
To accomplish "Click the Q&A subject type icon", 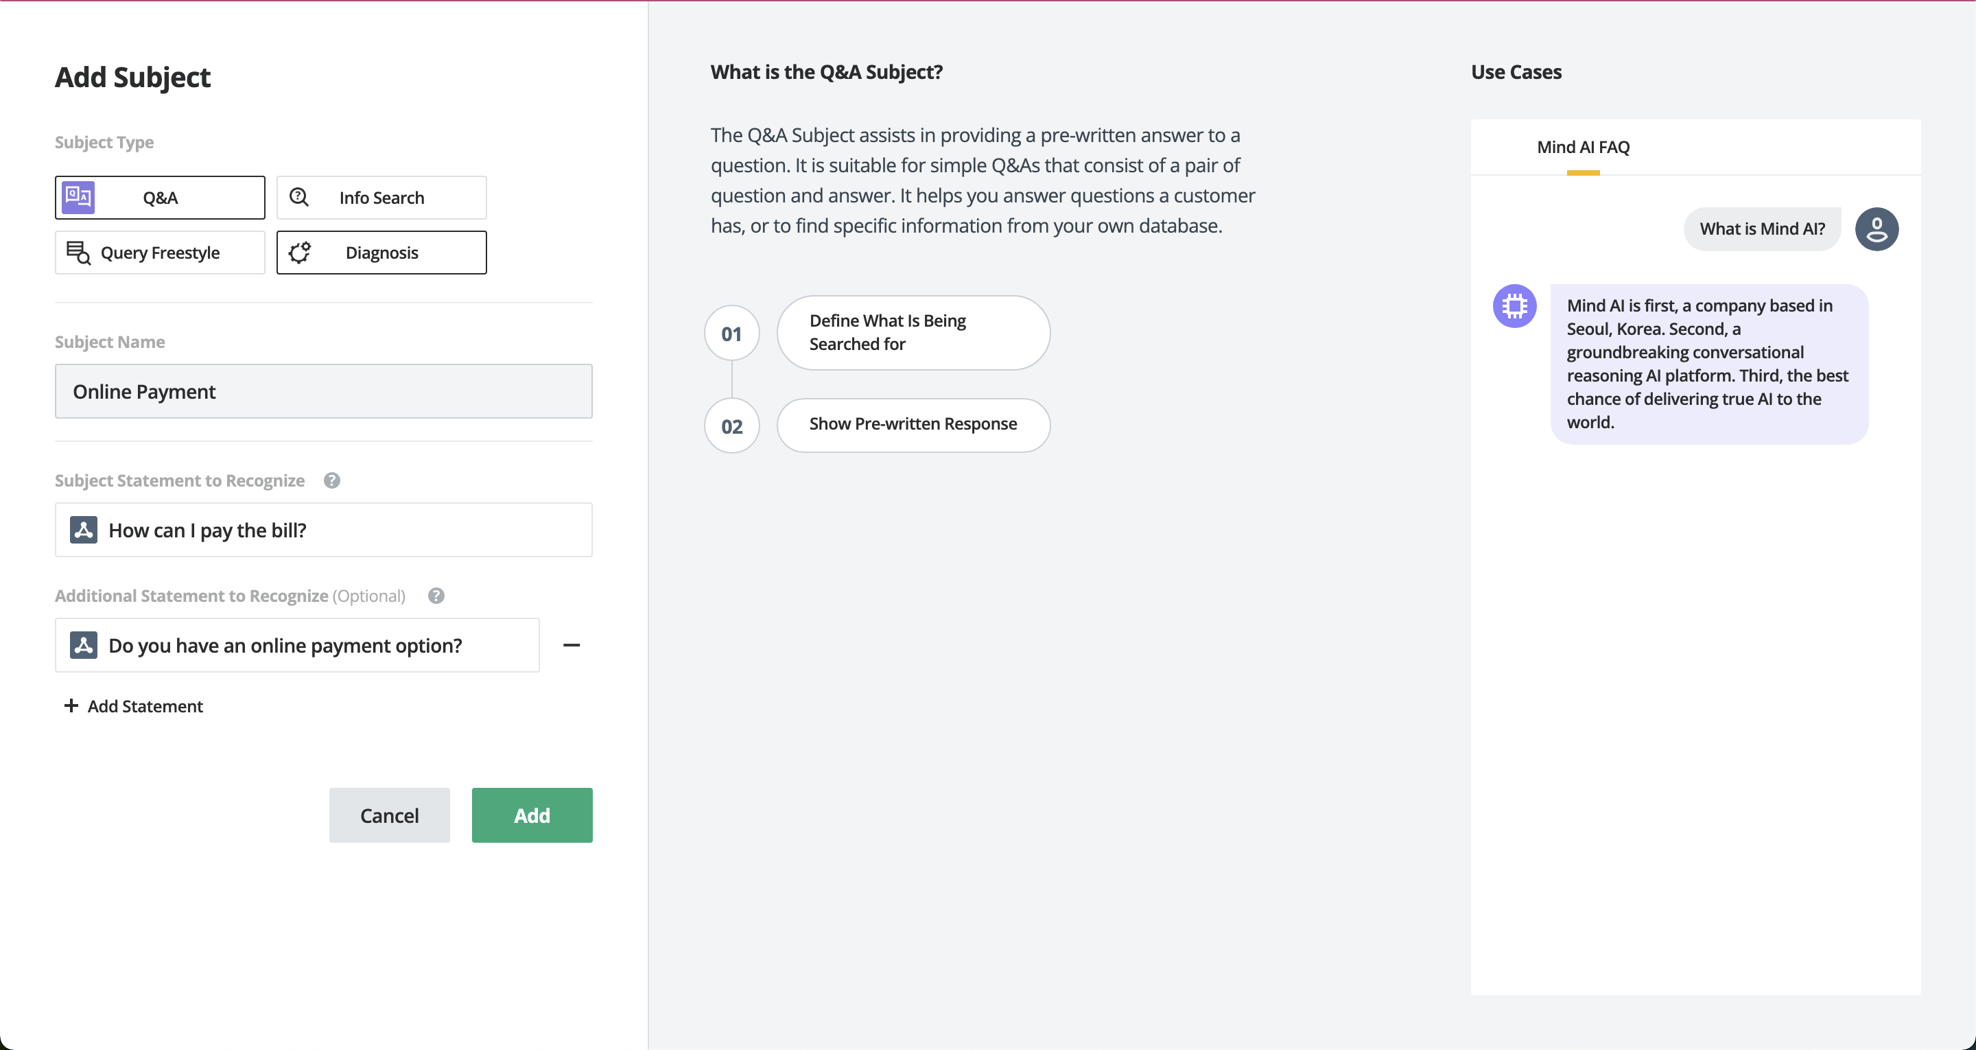I will pyautogui.click(x=78, y=197).
